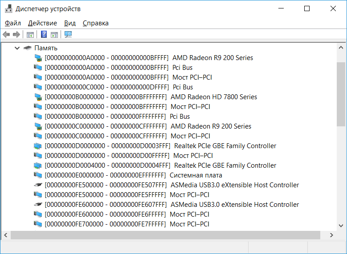The width and height of the screenshot is (347, 254).
Task: Collapse the Память tree node
Action: point(17,48)
